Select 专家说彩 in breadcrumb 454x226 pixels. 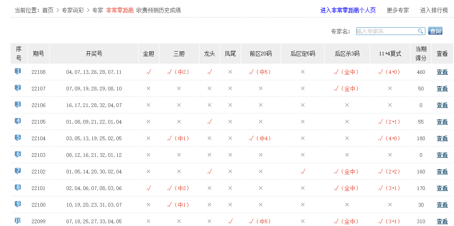(73, 10)
